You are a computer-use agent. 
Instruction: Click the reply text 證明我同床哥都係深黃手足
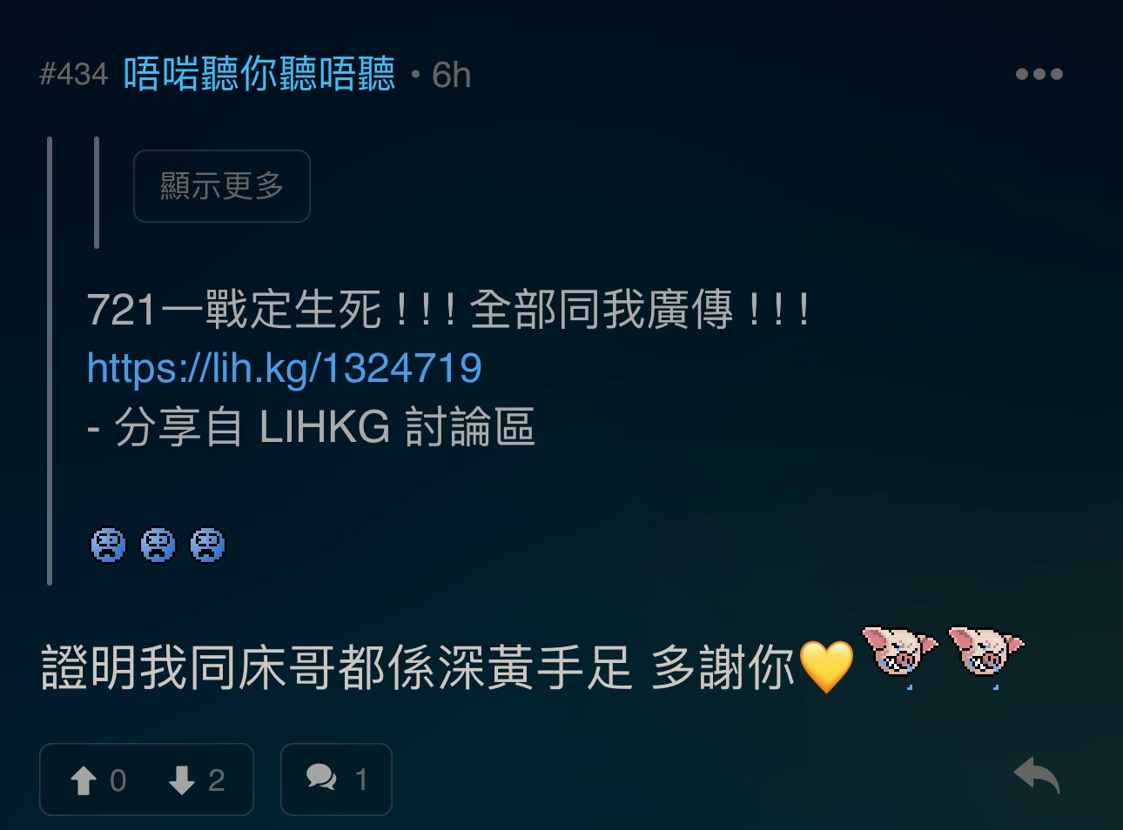pyautogui.click(x=336, y=668)
